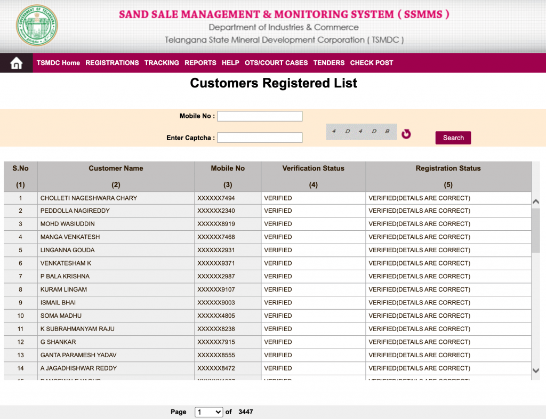Click mobile number XXXXXX9371
Image resolution: width=546 pixels, height=419 pixels.
coord(216,263)
